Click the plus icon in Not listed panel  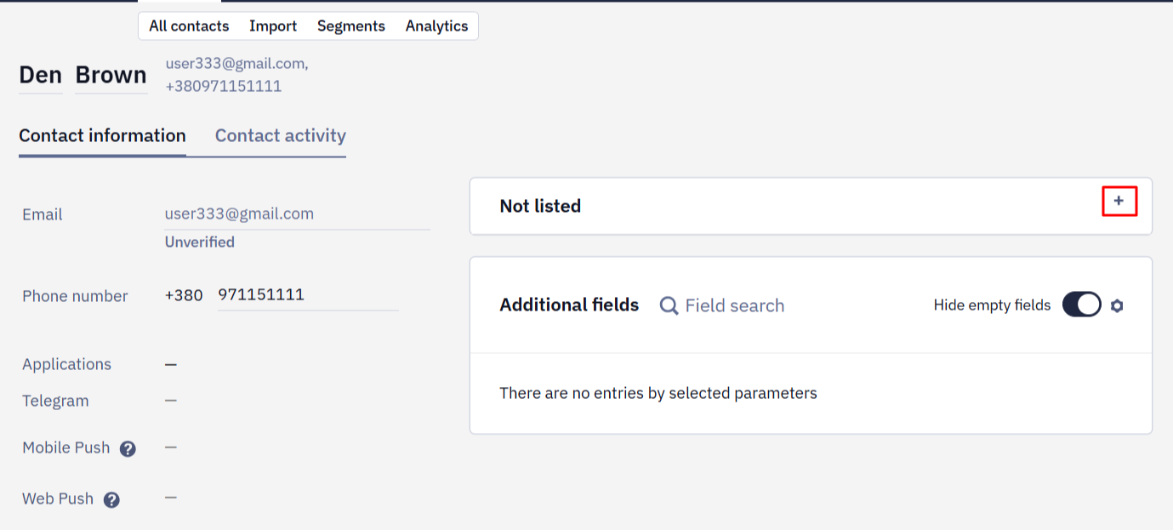pyautogui.click(x=1119, y=201)
